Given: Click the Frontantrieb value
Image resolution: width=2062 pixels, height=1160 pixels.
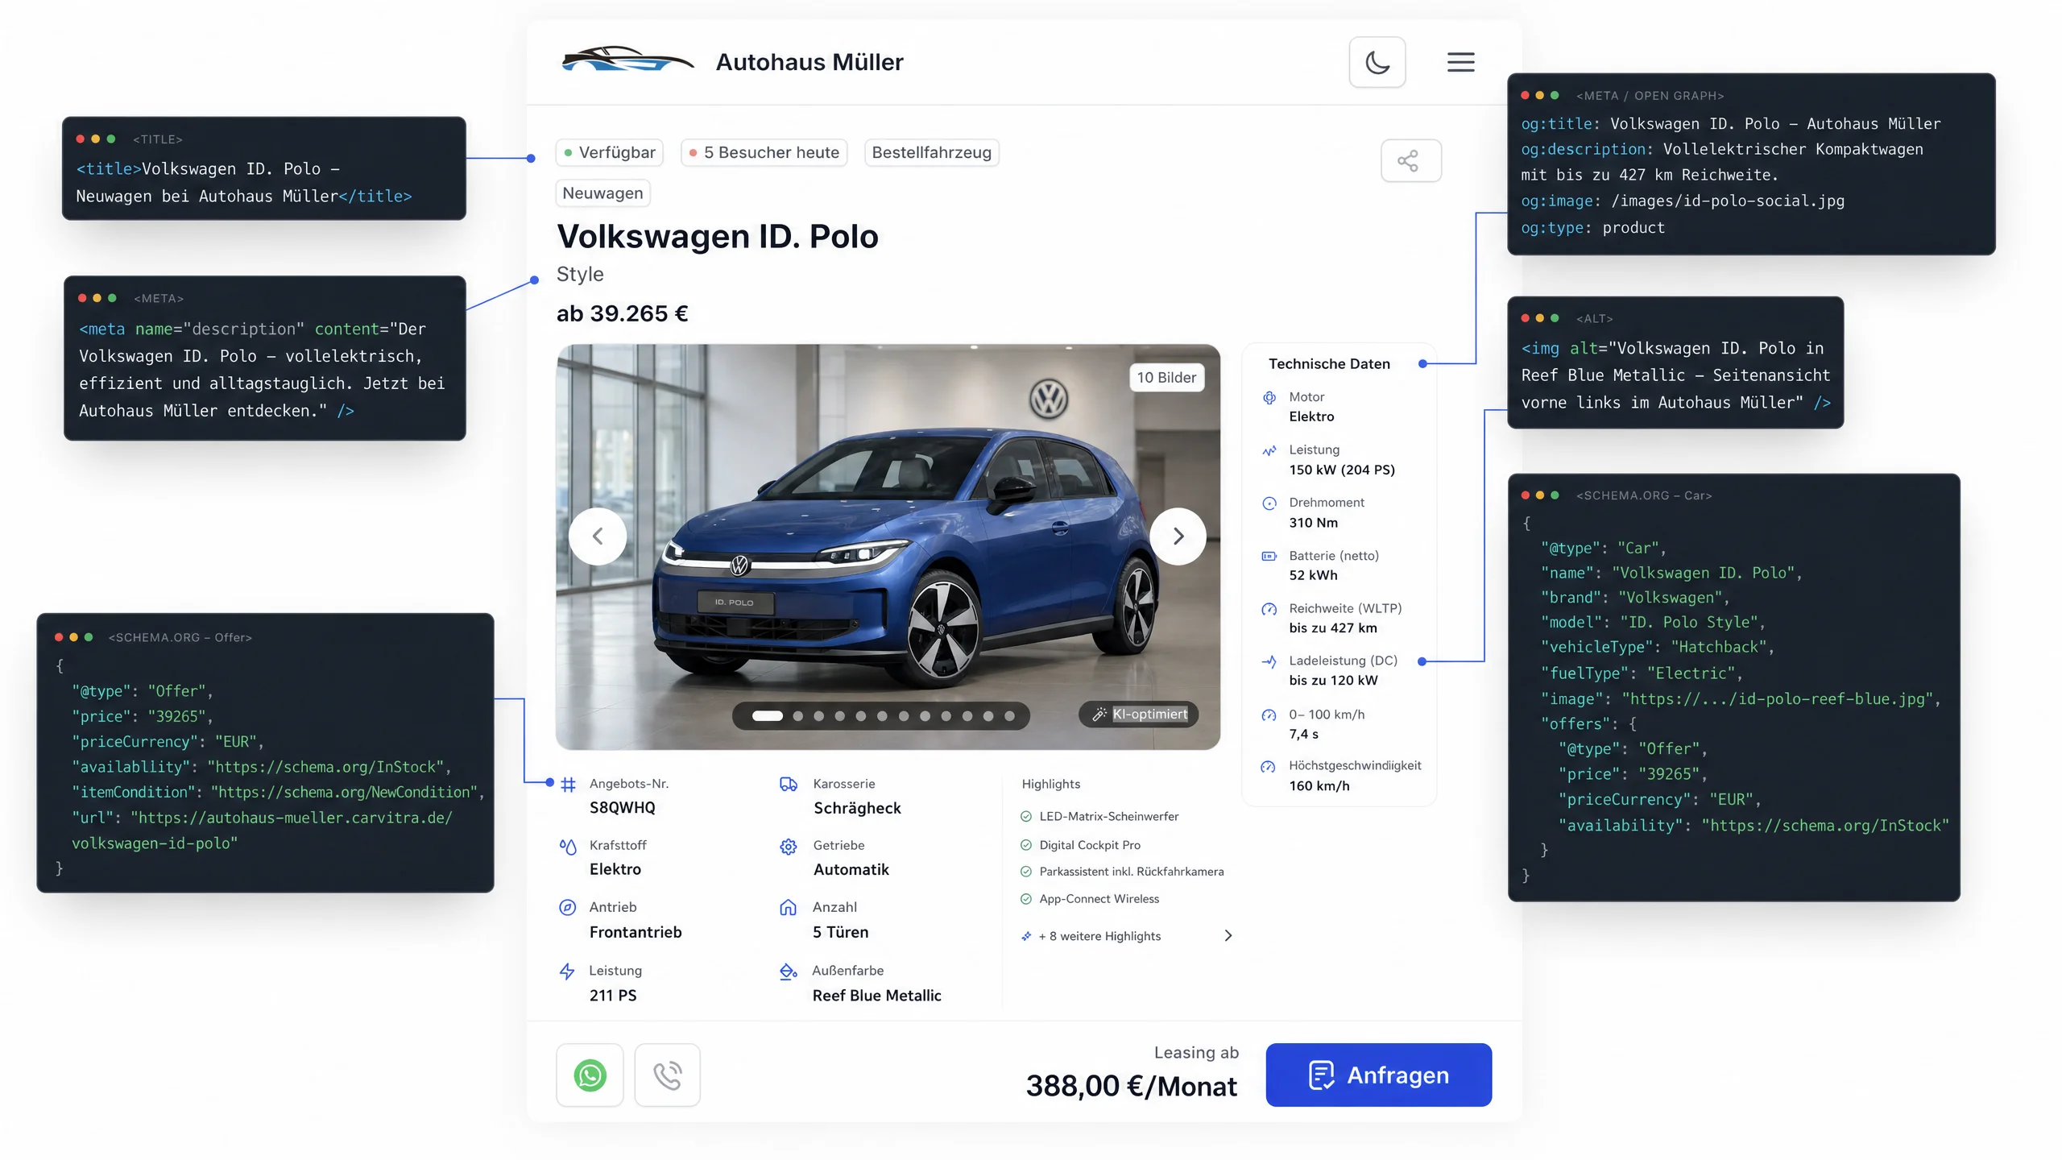Looking at the screenshot, I should (636, 932).
